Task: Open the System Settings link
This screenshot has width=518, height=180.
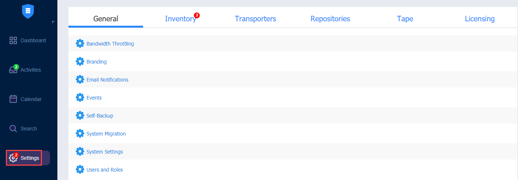Action: pyautogui.click(x=105, y=152)
